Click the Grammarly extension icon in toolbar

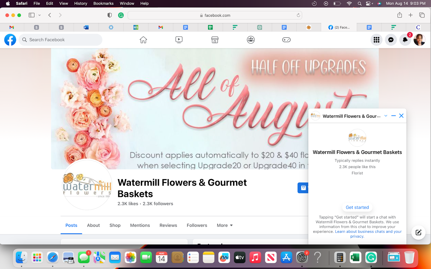point(121,15)
